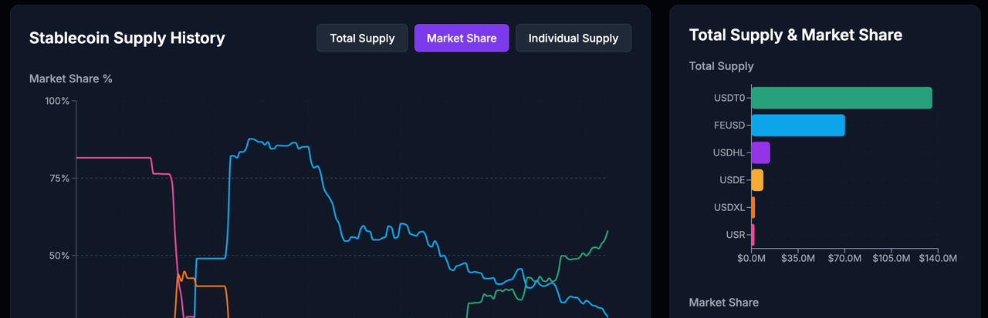The width and height of the screenshot is (988, 318).
Task: Click the yellow USDE bar
Action: click(757, 180)
